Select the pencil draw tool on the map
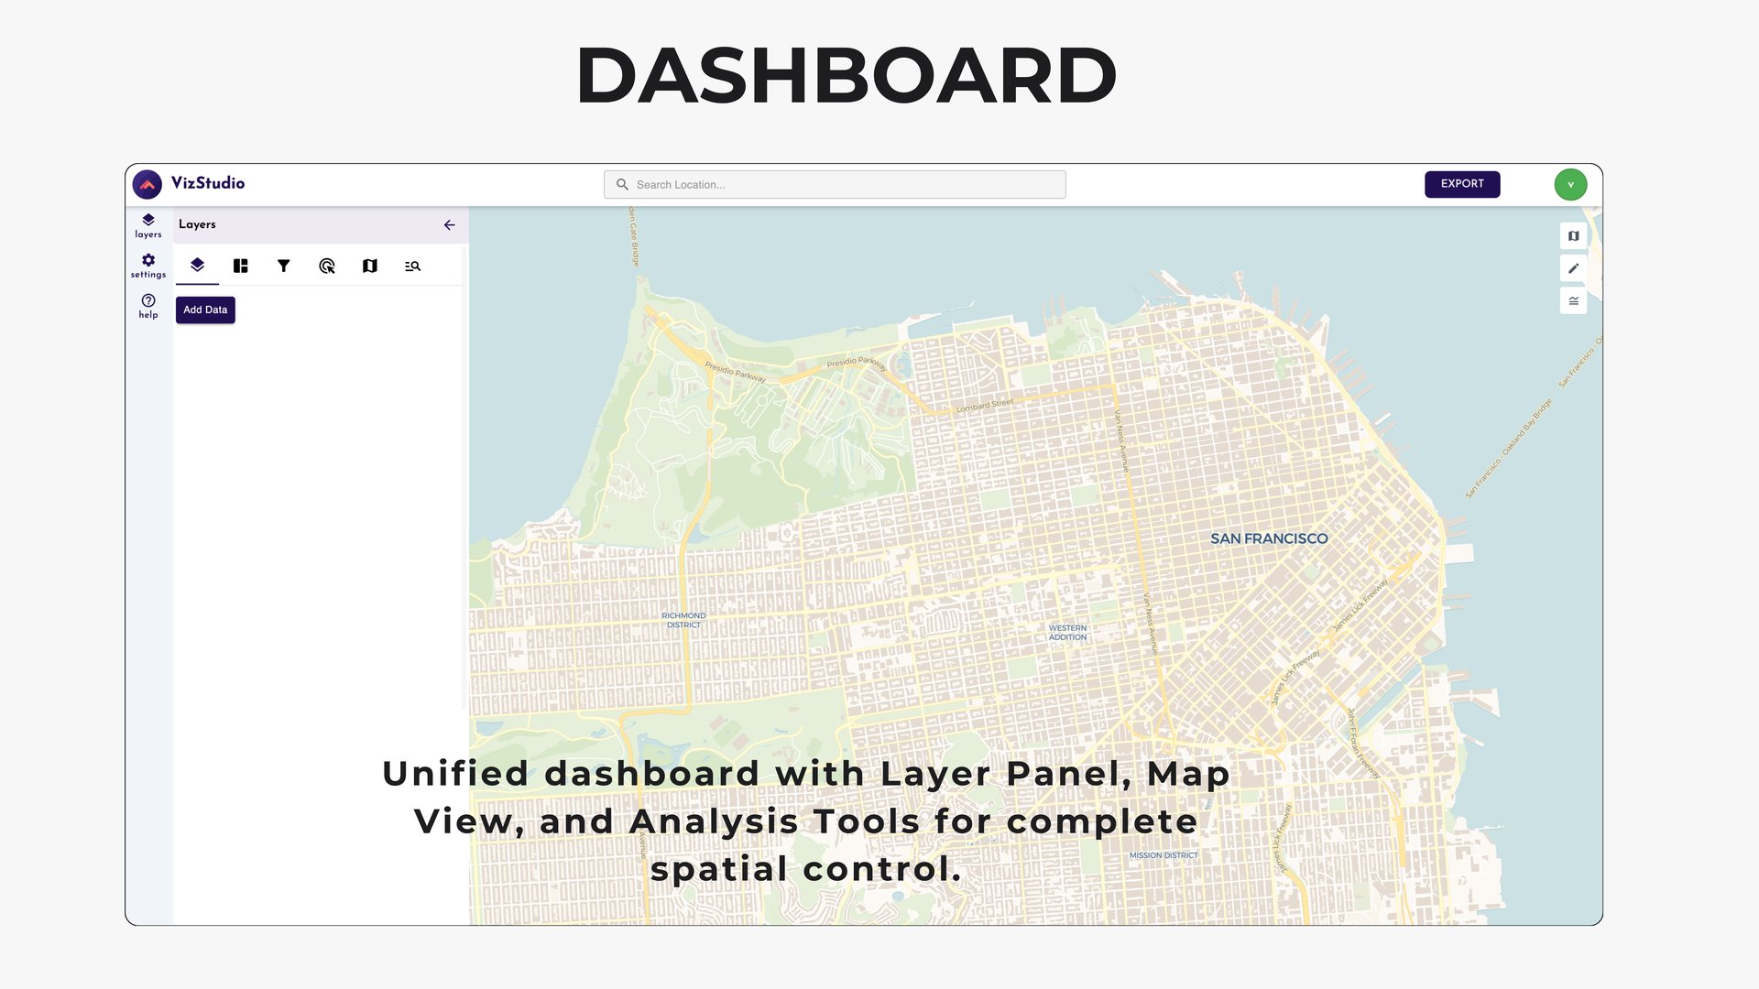This screenshot has height=989, width=1759. tap(1572, 268)
